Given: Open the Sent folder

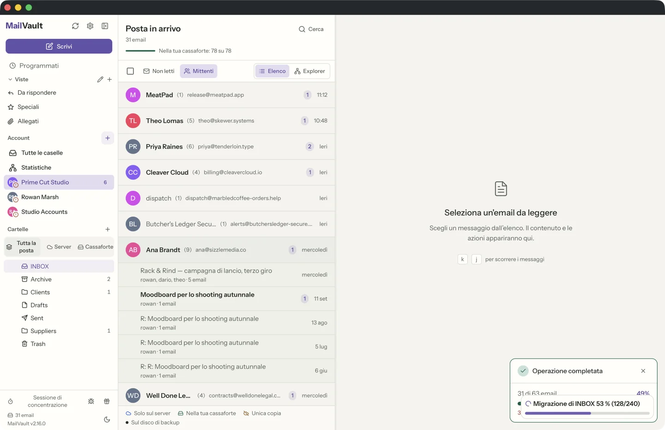Looking at the screenshot, I should pos(59,318).
